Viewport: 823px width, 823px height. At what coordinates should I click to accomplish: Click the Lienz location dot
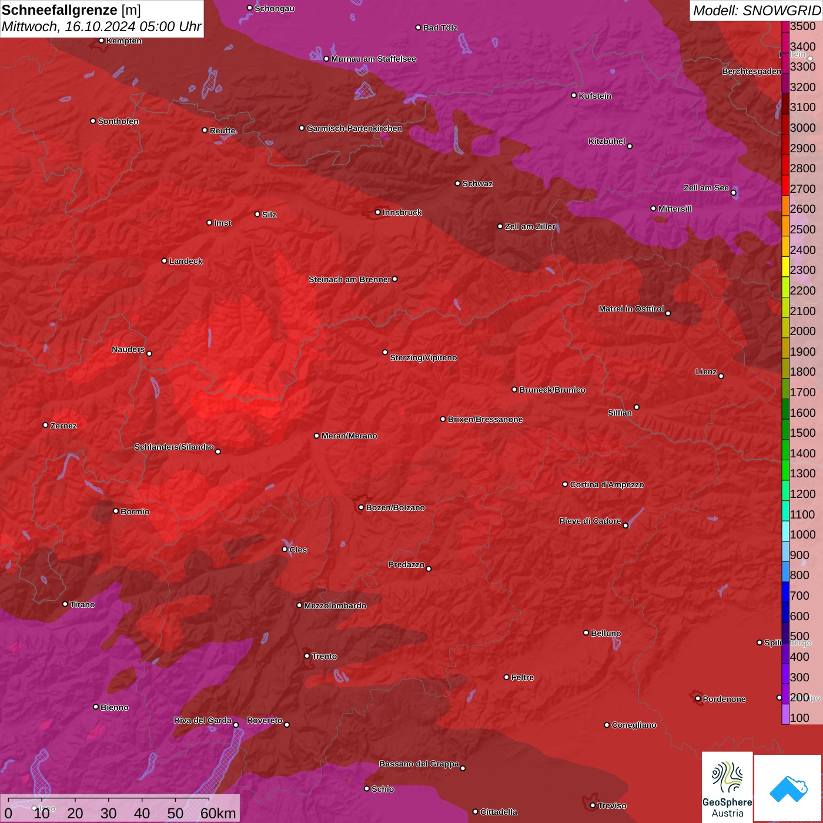tap(721, 376)
